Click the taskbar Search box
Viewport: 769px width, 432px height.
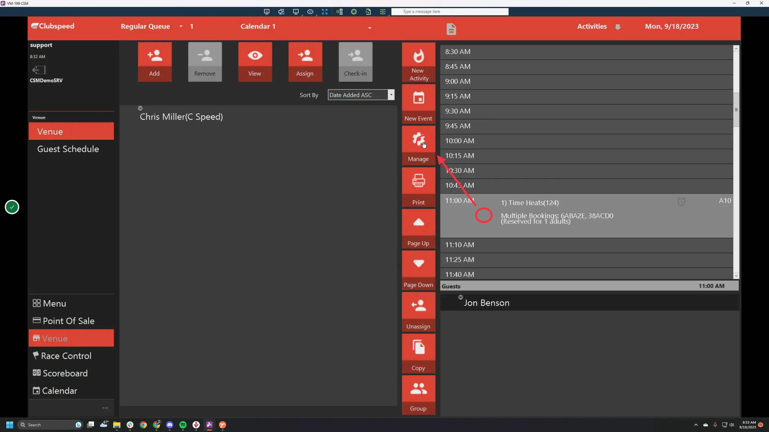click(x=50, y=425)
